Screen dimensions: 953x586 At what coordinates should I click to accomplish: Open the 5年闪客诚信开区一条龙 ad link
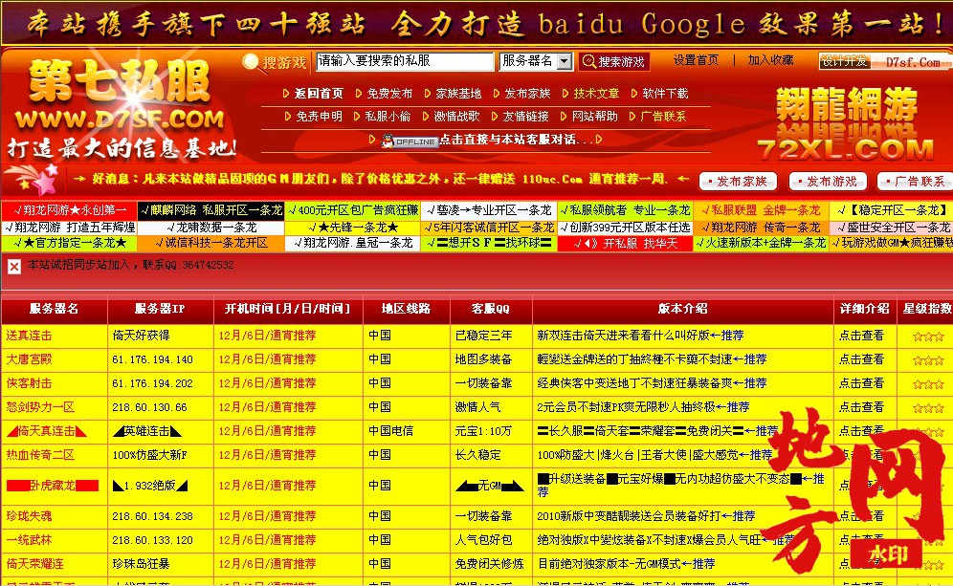pos(489,228)
